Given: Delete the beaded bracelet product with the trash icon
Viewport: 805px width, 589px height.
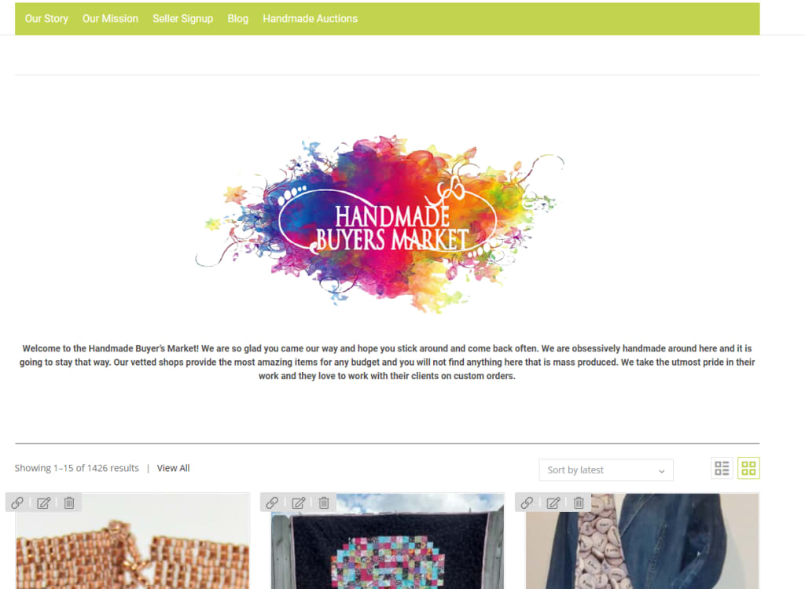Looking at the screenshot, I should [69, 502].
